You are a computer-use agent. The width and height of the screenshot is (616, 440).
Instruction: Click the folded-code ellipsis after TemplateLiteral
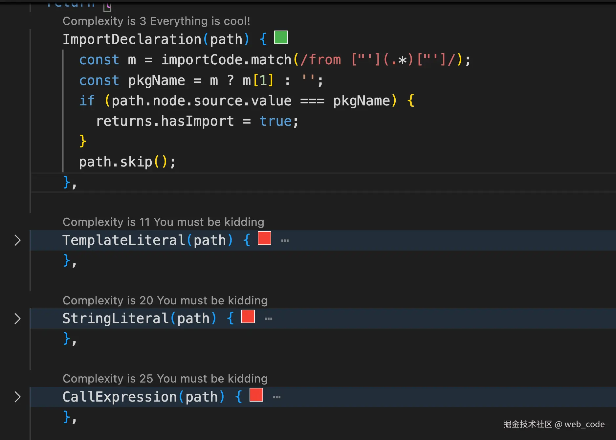pyautogui.click(x=285, y=241)
